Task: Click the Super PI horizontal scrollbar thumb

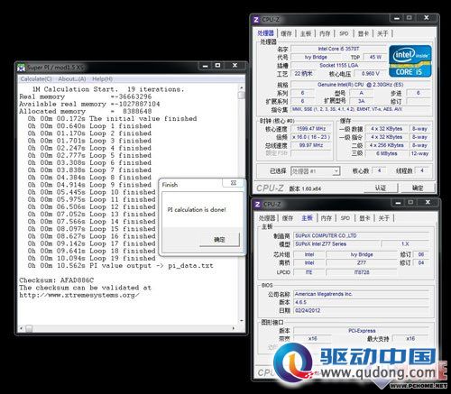Action: click(29, 328)
